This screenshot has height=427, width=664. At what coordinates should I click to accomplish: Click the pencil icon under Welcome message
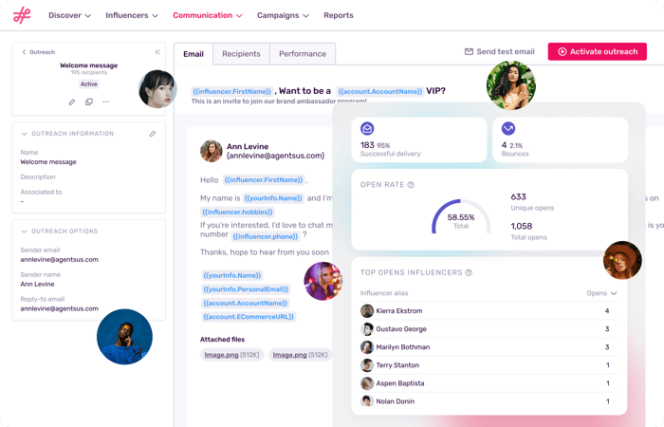click(72, 102)
